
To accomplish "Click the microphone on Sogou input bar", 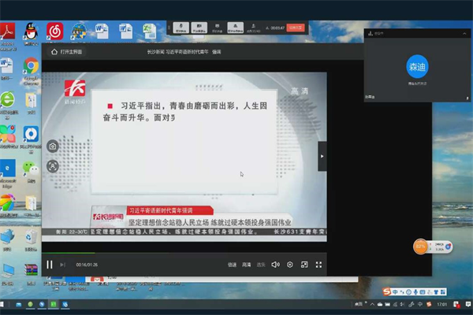I will coord(415,292).
